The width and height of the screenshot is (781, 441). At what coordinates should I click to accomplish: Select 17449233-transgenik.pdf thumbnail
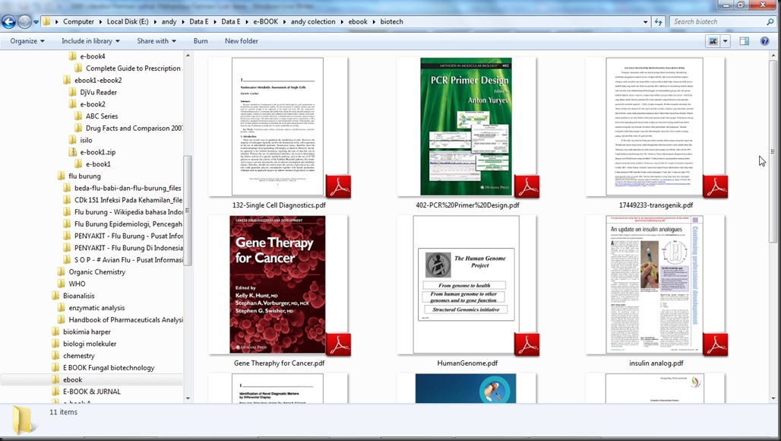click(x=654, y=126)
